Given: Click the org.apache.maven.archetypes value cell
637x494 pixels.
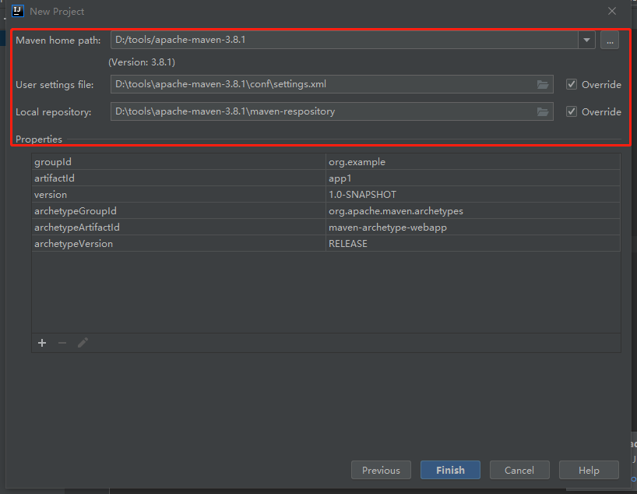Looking at the screenshot, I should click(x=473, y=210).
